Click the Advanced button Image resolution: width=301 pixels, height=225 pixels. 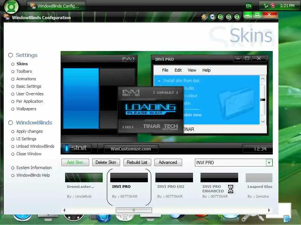[x=168, y=162]
